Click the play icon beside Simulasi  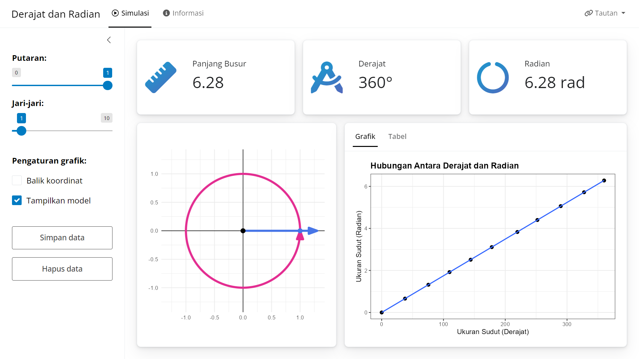[115, 13]
